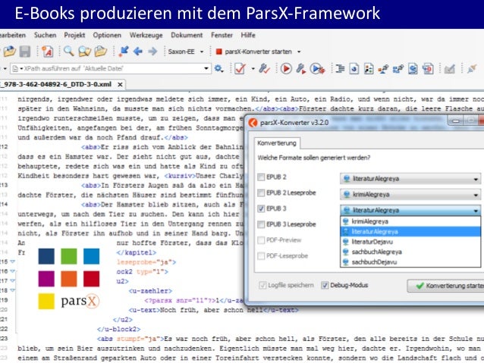The height and width of the screenshot is (363, 484).
Task: Click the greyed-out chart icon
Action: [x=449, y=68]
